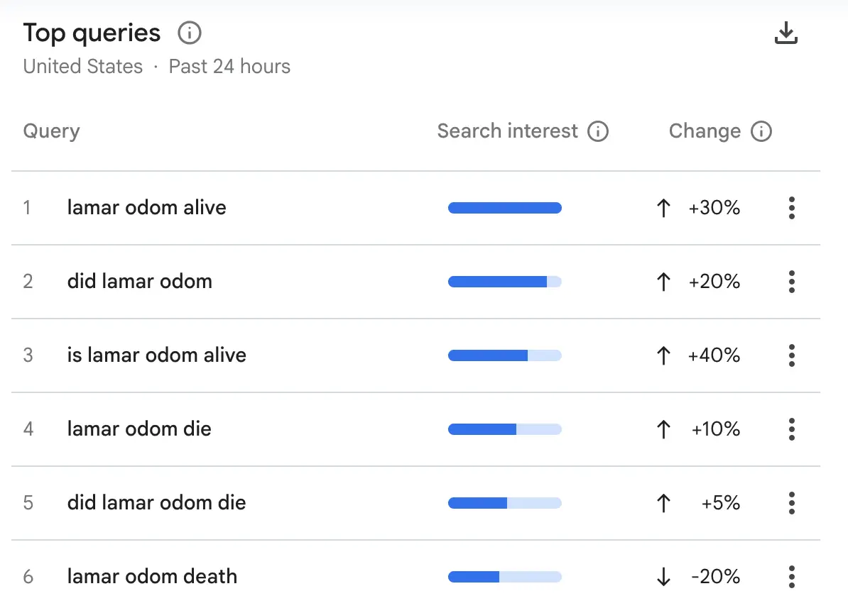The height and width of the screenshot is (613, 848).
Task: Click the upward arrow beside +5%
Action: (663, 503)
